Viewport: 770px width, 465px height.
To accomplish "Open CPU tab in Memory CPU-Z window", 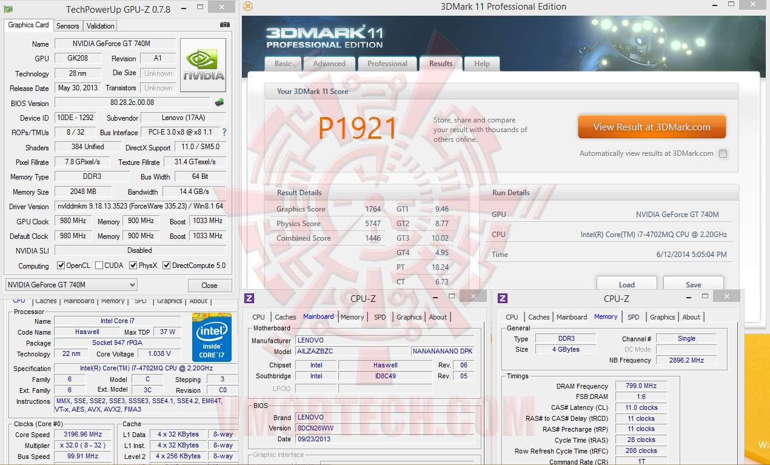I will pyautogui.click(x=512, y=317).
